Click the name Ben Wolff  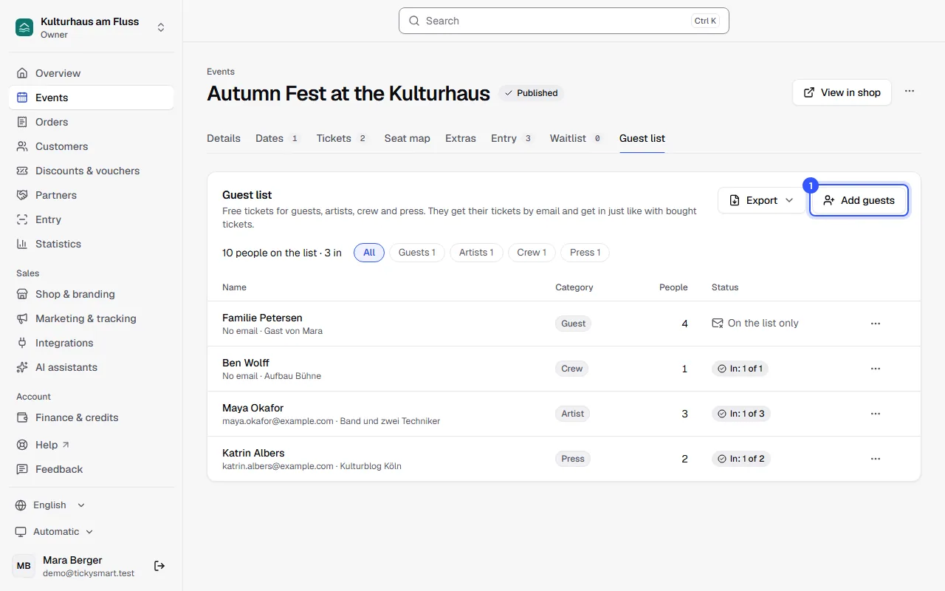tap(246, 363)
